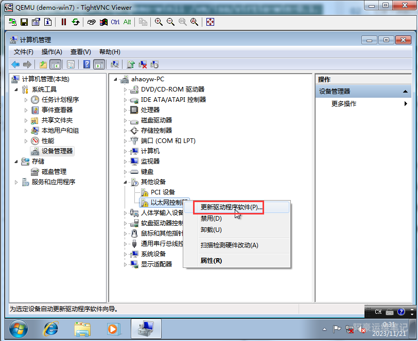Viewport: 418px width, 341px height.
Task: Click the uninstall device icon with red X
Action: click(143, 64)
